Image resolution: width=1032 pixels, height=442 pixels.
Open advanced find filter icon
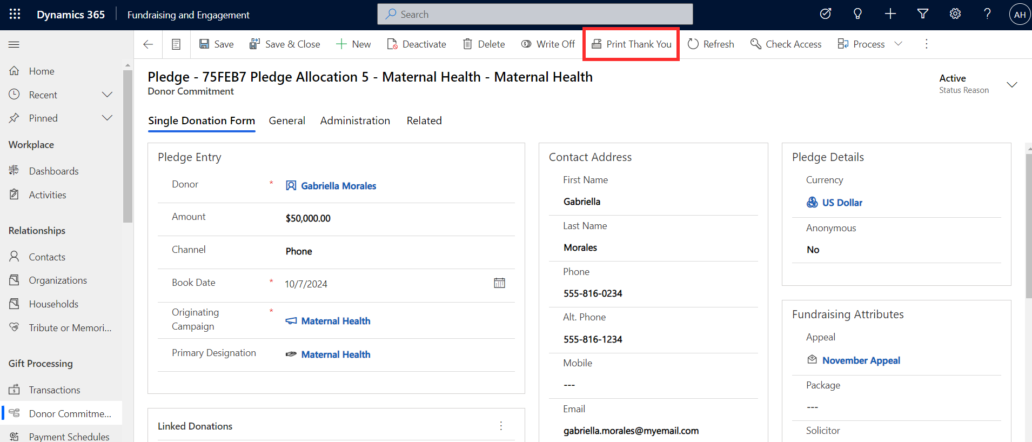pos(923,14)
